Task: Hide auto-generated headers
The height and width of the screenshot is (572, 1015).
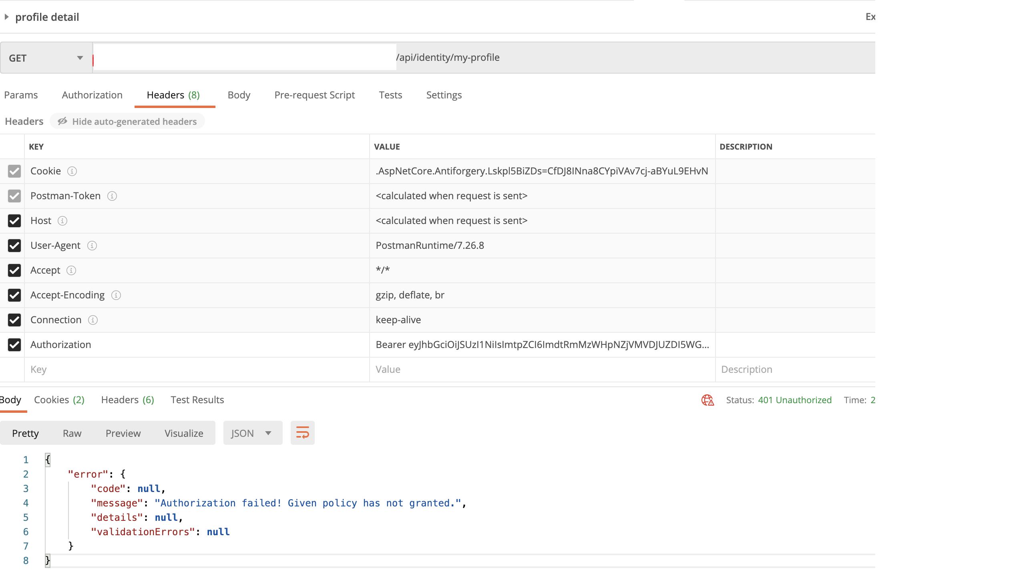Action: pyautogui.click(x=127, y=122)
